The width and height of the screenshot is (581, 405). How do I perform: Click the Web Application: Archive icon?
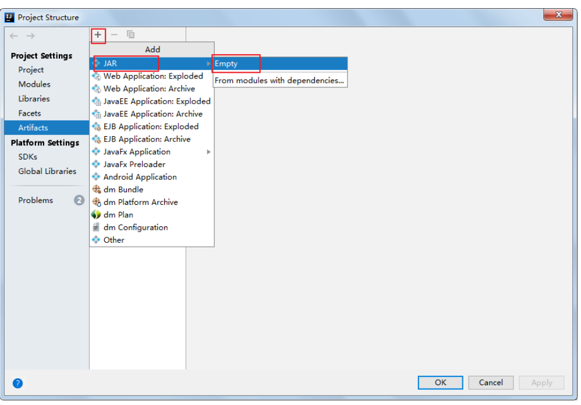click(96, 89)
